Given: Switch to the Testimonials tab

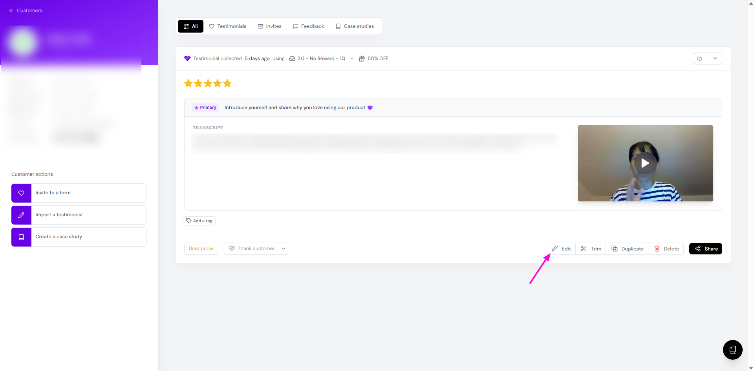Looking at the screenshot, I should [228, 26].
